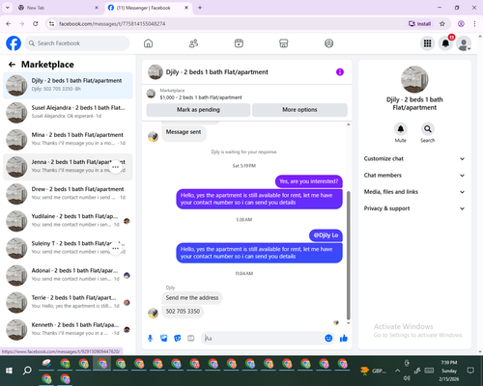
Task: Expand the Privacy & support section
Action: tap(414, 208)
